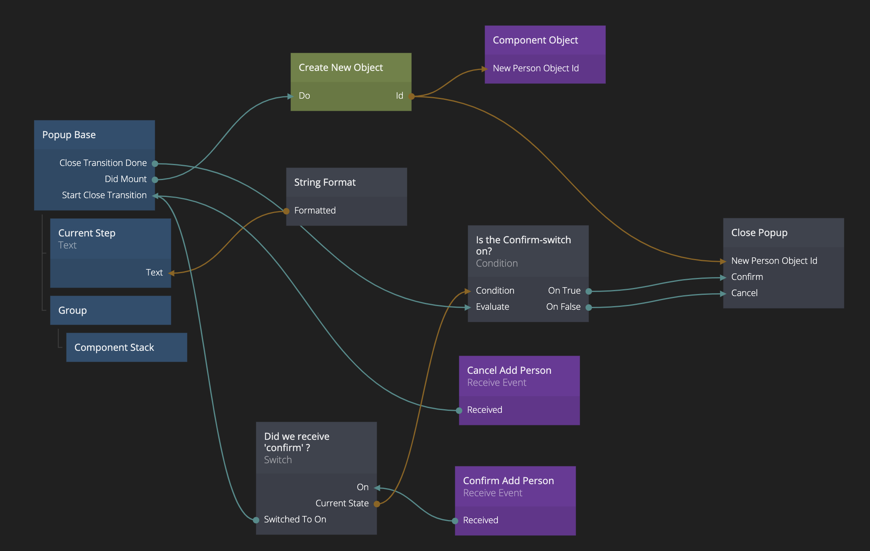The width and height of the screenshot is (870, 551).
Task: Click the Close Transition Done output port
Action: [x=155, y=164]
